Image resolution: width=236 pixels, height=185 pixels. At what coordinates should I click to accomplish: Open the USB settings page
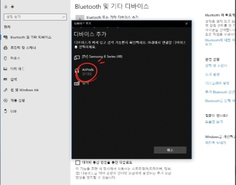pos(13,111)
